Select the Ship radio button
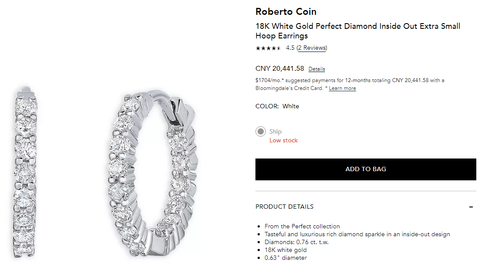The width and height of the screenshot is (482, 262). click(x=261, y=131)
